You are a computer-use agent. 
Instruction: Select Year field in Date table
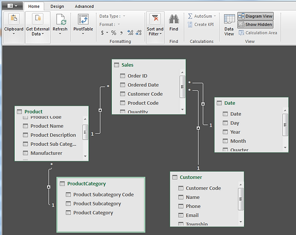(235, 132)
